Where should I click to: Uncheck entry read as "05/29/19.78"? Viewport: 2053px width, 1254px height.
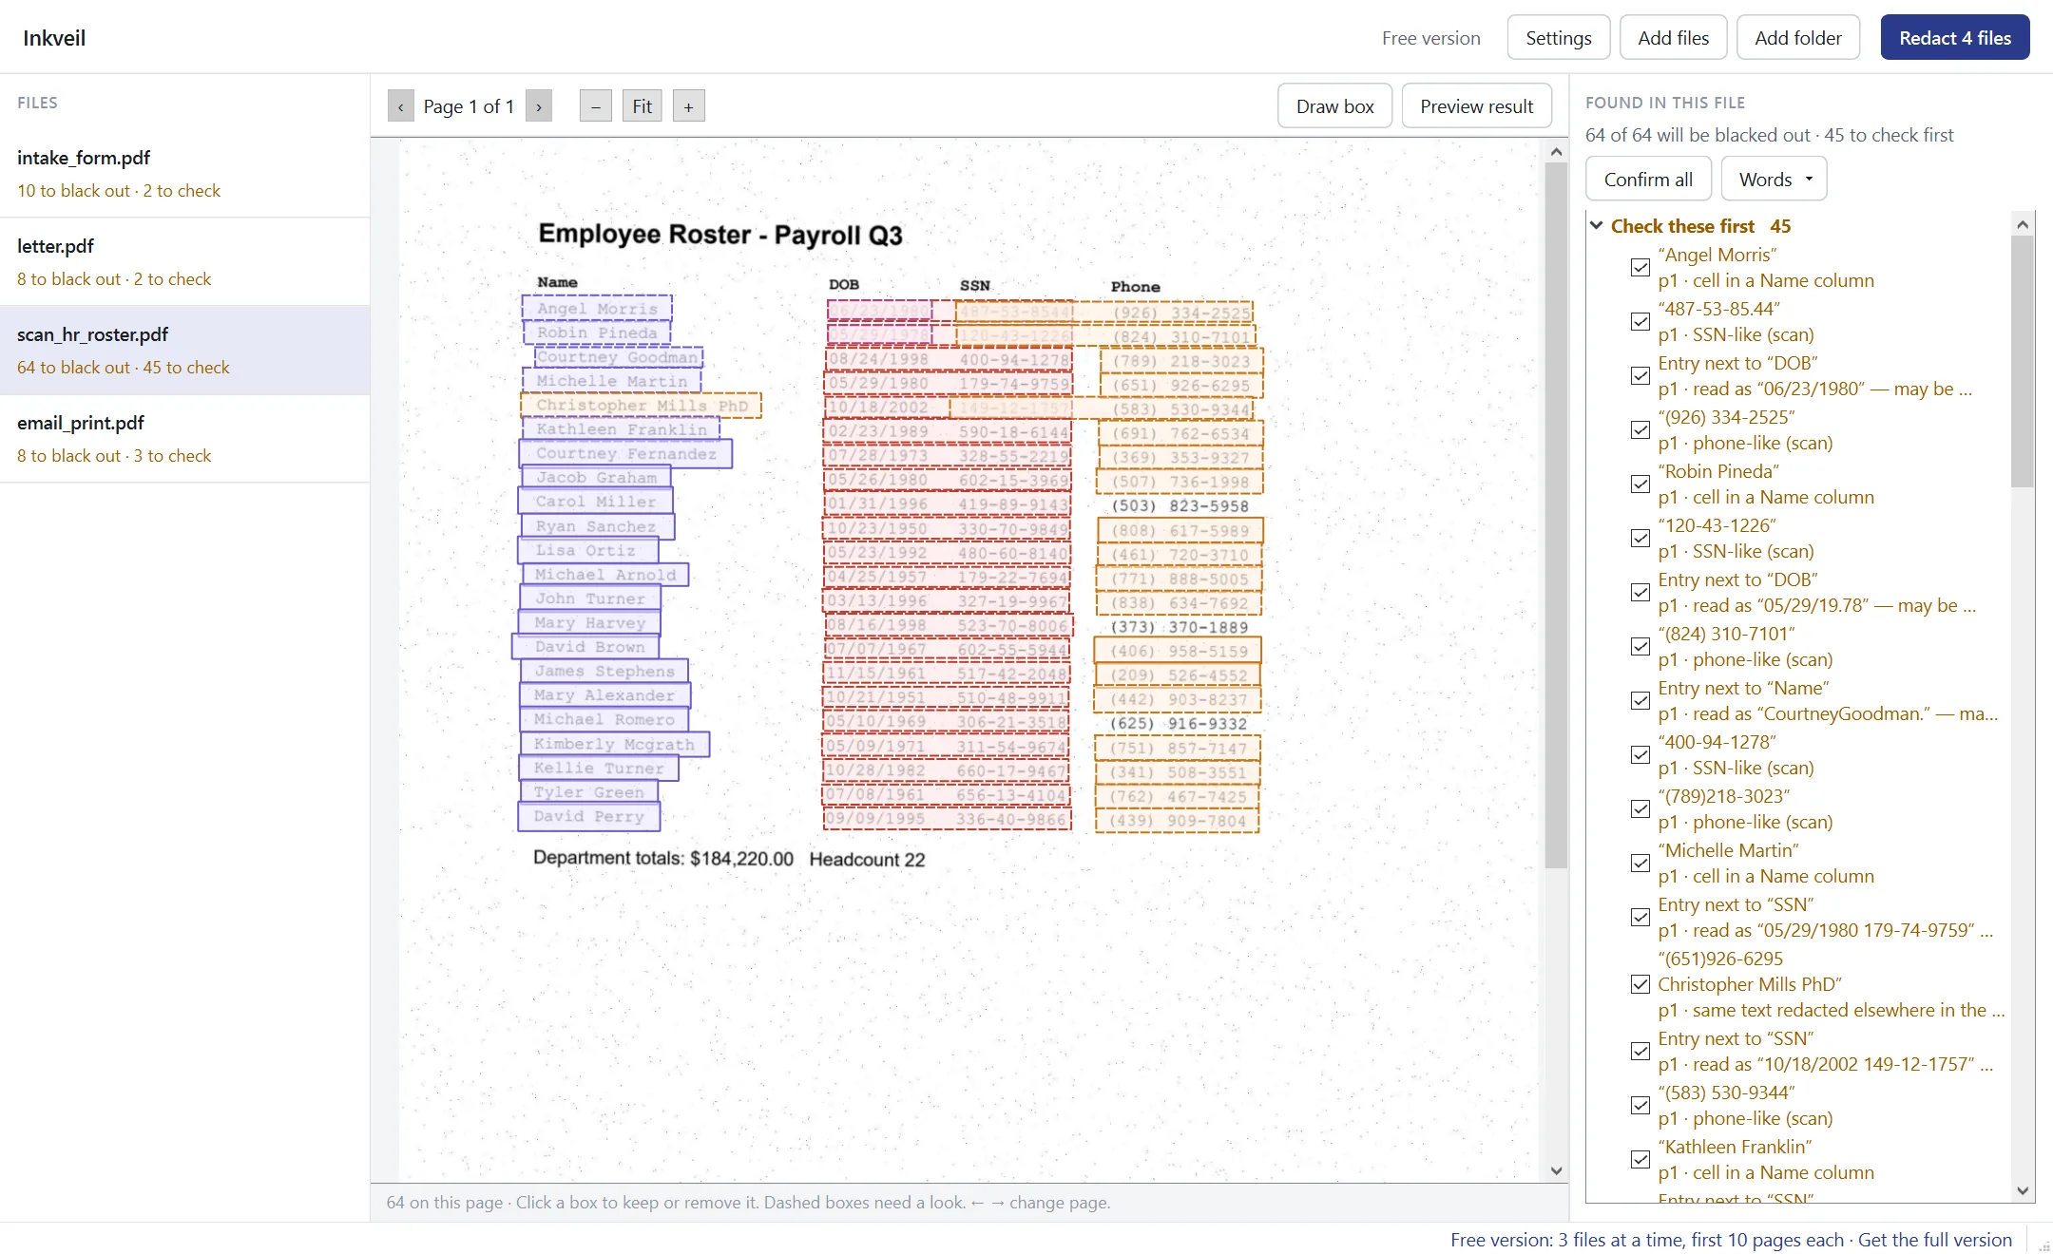tap(1640, 593)
